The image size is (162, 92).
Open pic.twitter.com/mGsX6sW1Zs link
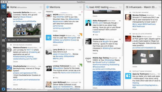click(144, 48)
